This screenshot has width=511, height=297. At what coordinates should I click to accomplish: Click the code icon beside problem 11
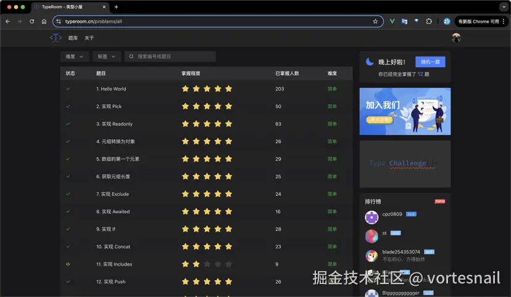(68, 264)
